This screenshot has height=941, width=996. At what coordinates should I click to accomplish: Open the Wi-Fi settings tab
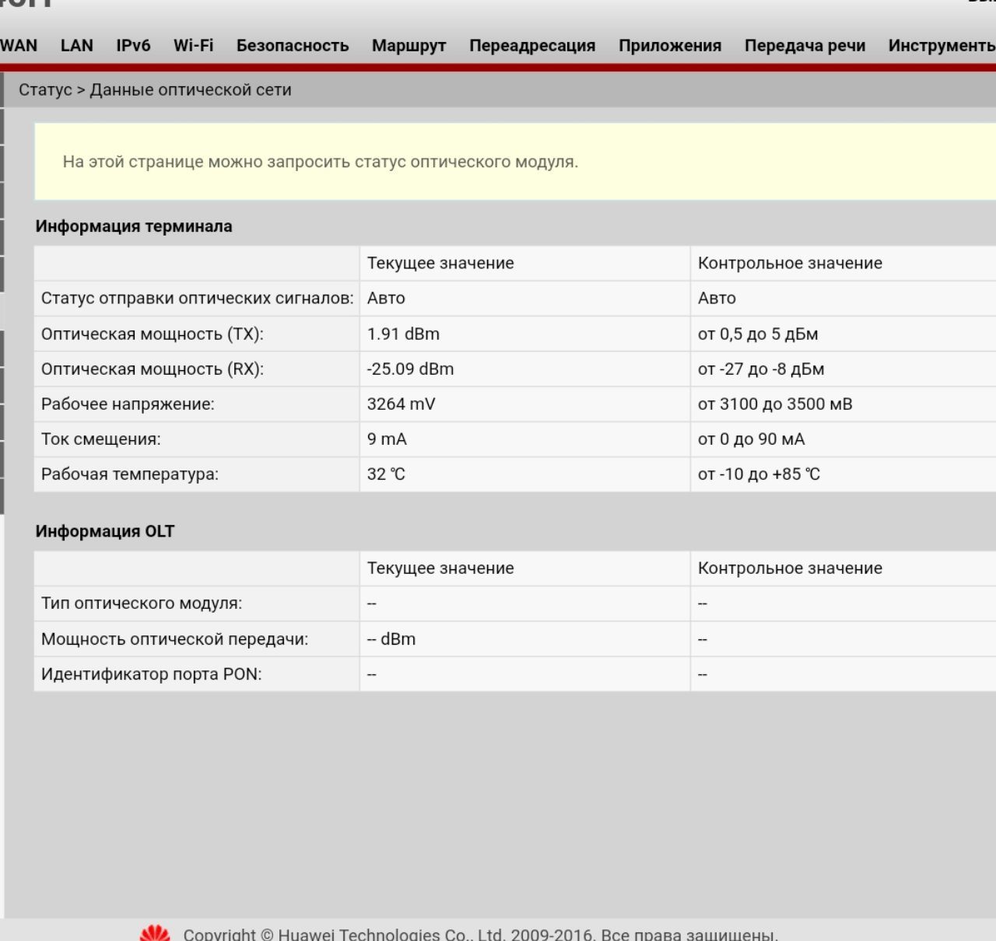(193, 46)
